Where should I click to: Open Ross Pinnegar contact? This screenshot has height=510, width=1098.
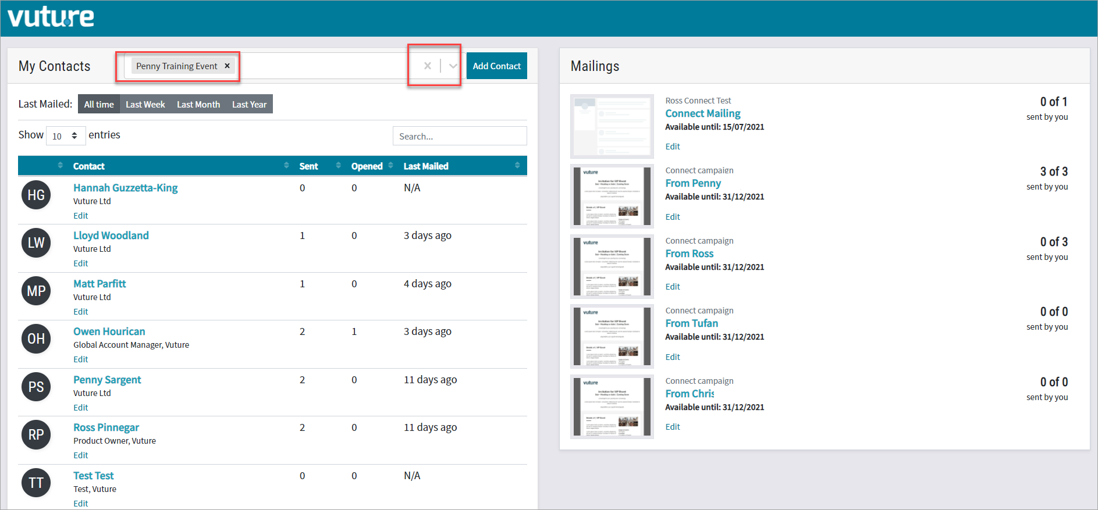point(106,427)
